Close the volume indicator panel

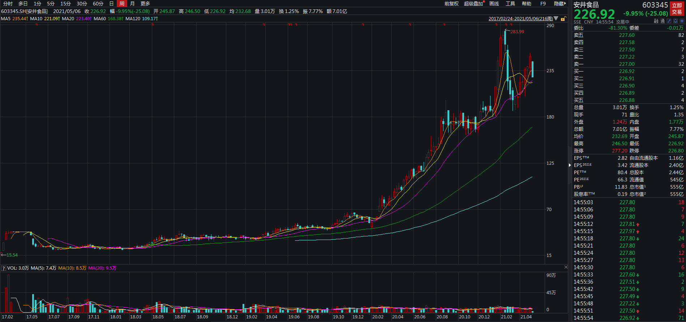click(x=566, y=267)
